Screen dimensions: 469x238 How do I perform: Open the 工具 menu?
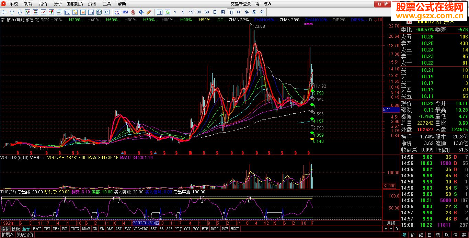(x=107, y=4)
